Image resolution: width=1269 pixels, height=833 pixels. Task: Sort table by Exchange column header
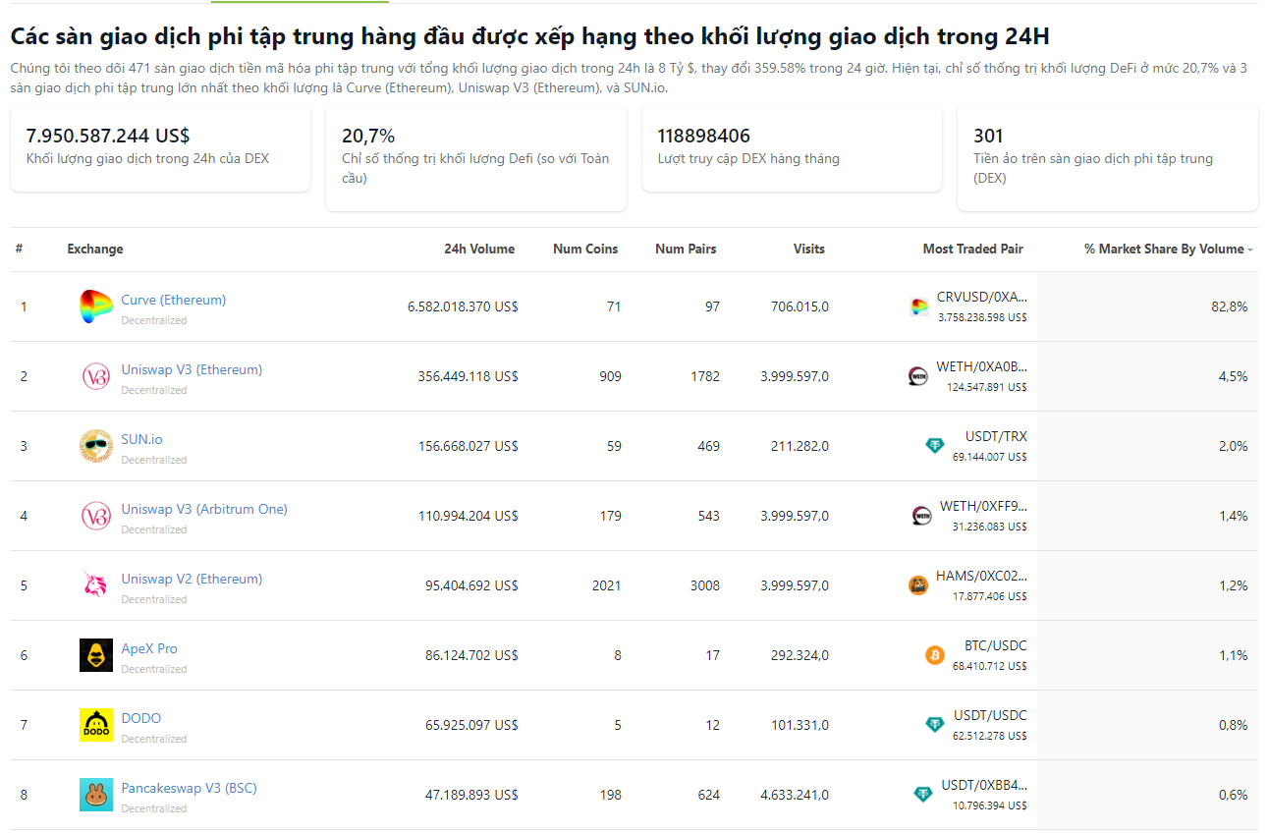95,250
